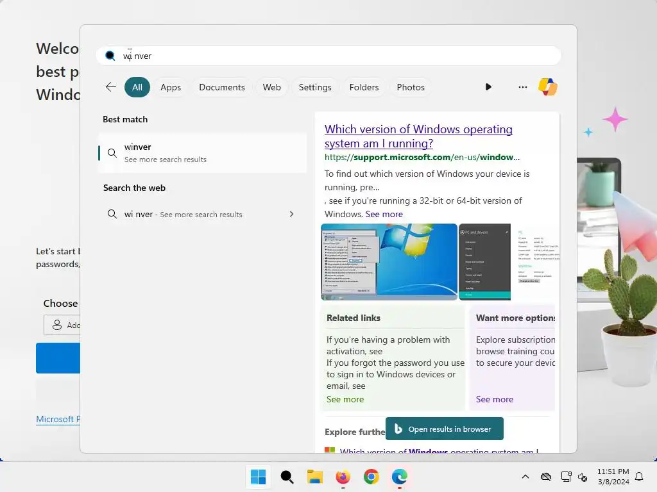
Task: Click See more under Related links
Action: pos(345,400)
